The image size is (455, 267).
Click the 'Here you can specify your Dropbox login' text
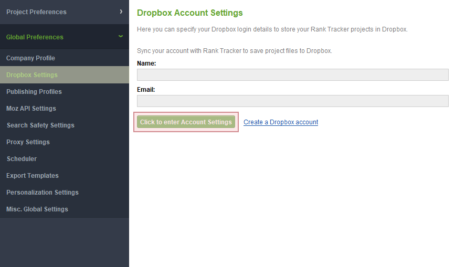pyautogui.click(x=272, y=29)
